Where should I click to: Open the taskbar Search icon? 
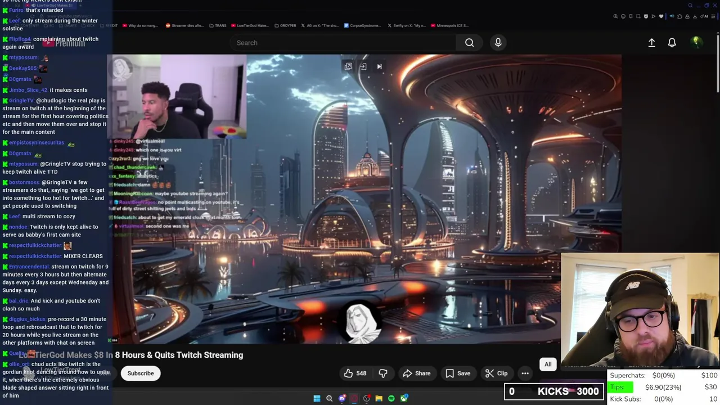[x=329, y=398]
